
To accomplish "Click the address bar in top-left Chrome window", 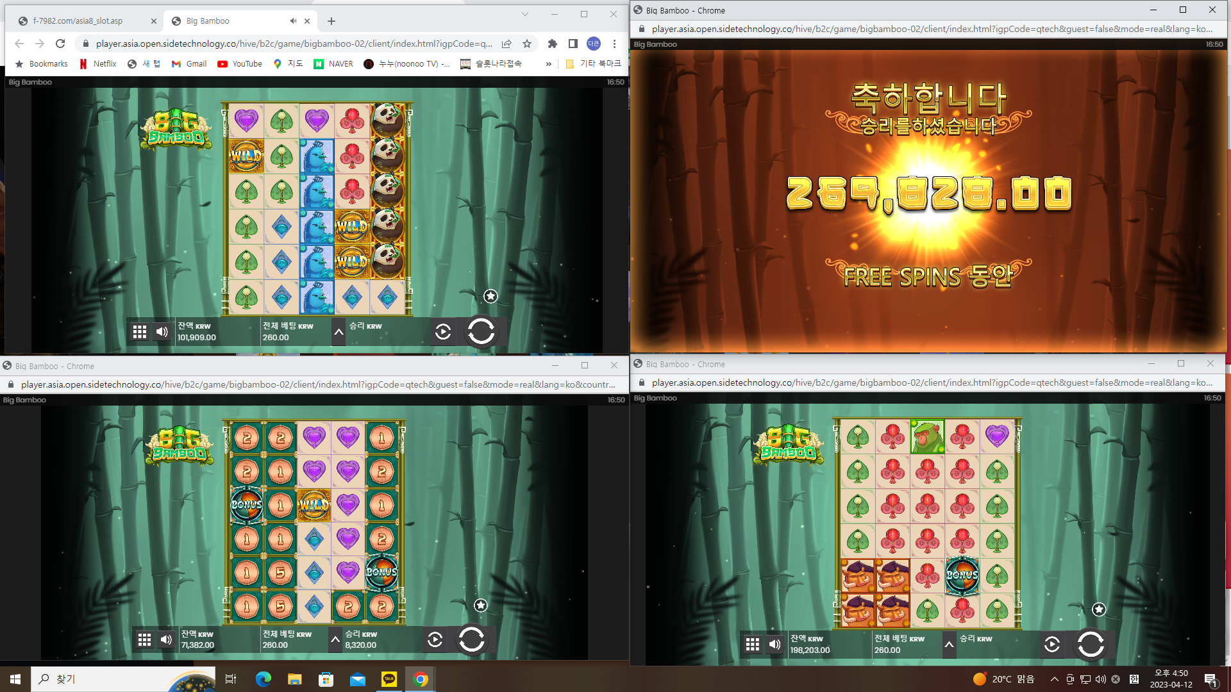I will click(294, 44).
